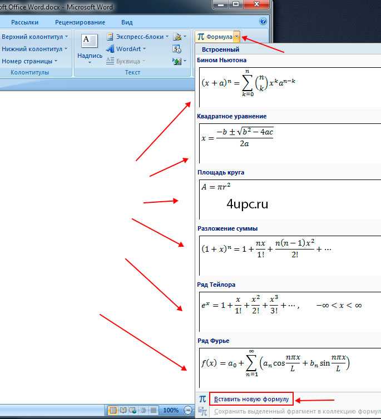Maximize the Word window

(236, 4)
